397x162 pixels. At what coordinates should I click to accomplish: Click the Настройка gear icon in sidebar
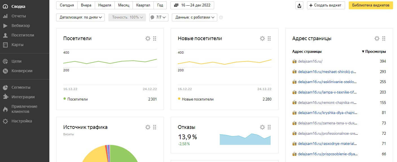point(5,121)
